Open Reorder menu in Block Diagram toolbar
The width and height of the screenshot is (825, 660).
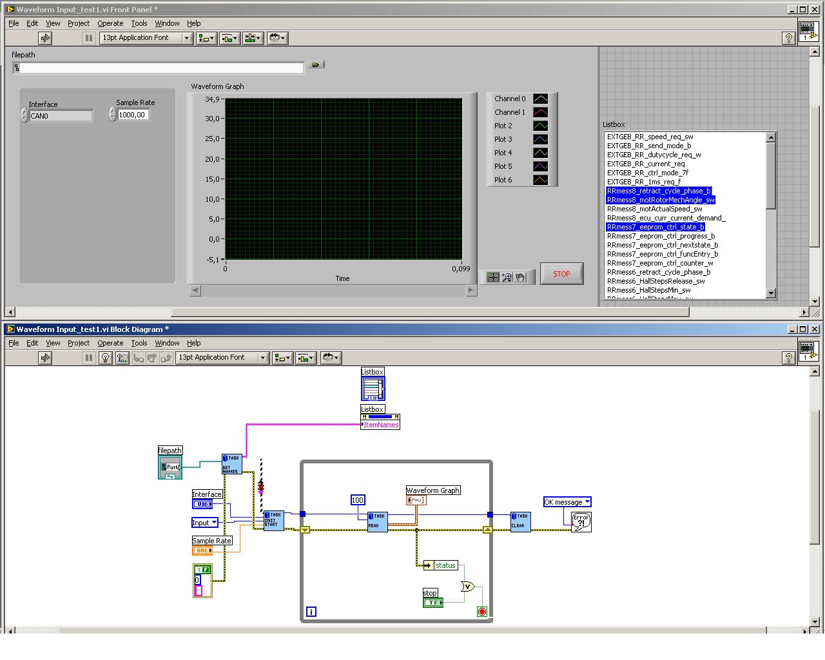(x=331, y=358)
